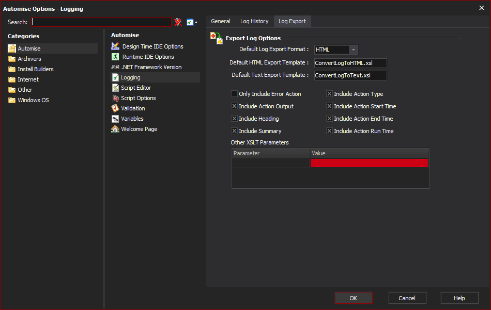Click the Validation icon
The width and height of the screenshot is (491, 310).
click(115, 108)
